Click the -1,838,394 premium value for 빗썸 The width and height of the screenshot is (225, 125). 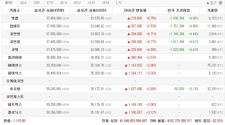point(176,18)
